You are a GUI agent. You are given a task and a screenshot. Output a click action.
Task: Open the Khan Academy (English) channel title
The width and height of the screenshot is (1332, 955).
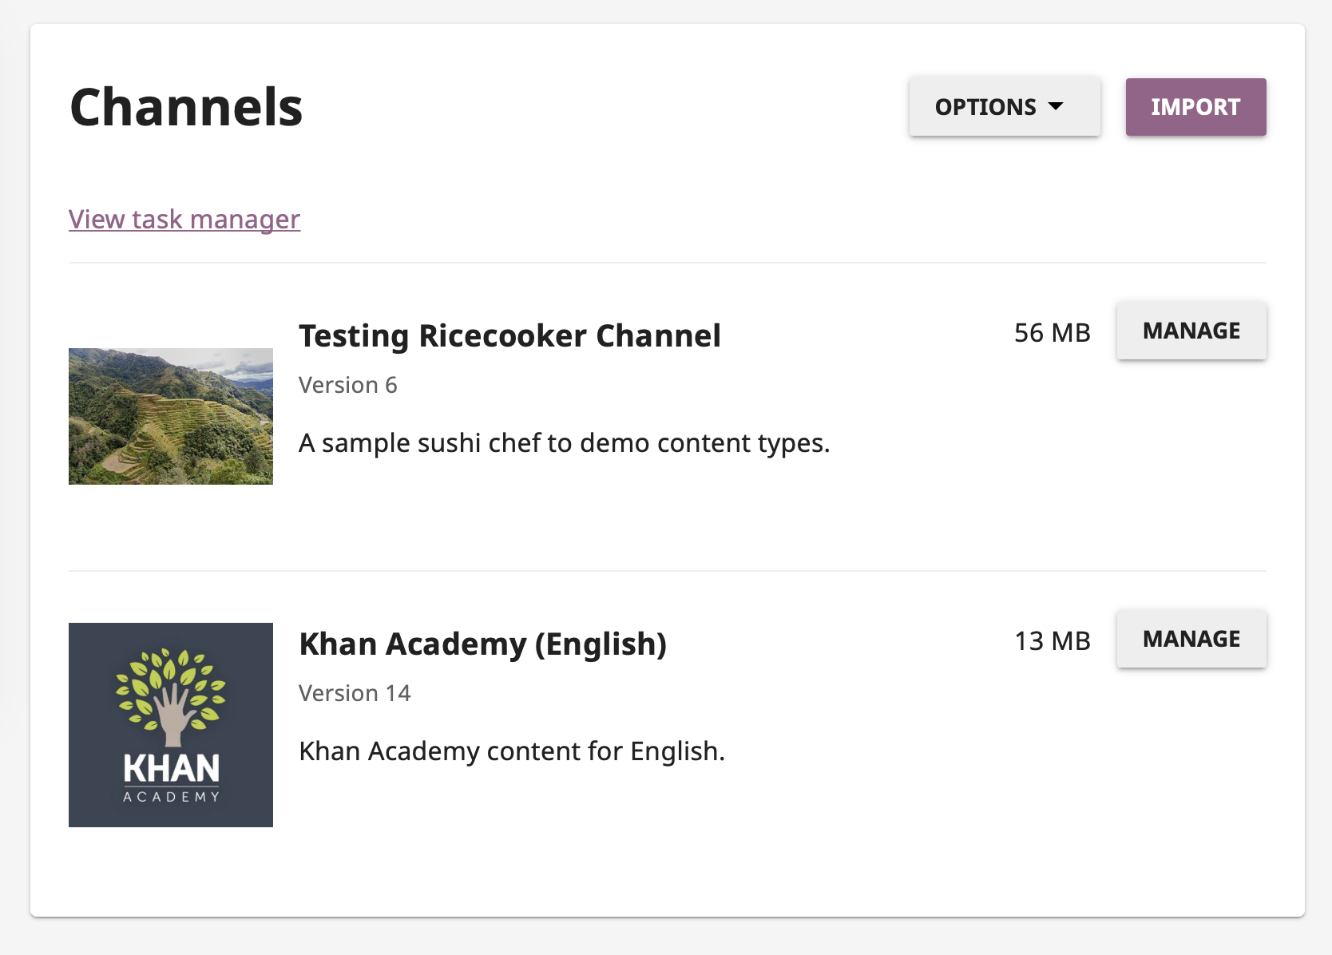pyautogui.click(x=482, y=644)
